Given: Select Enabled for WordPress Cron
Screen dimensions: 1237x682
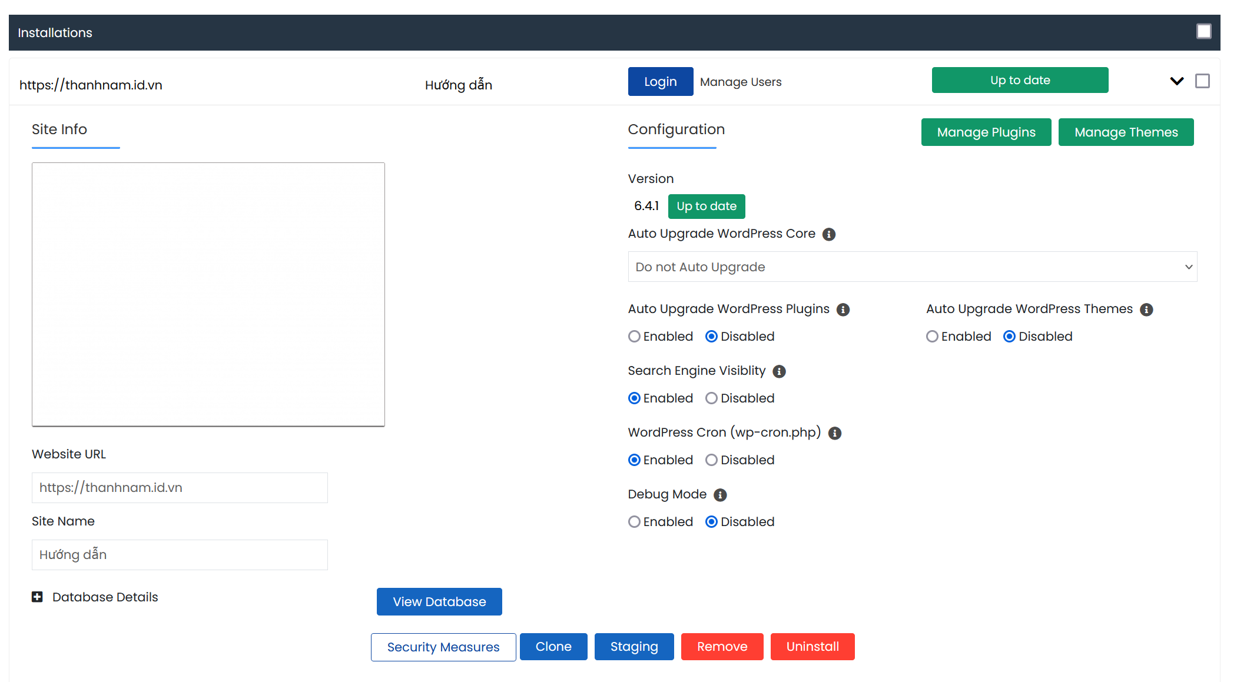Looking at the screenshot, I should (634, 460).
